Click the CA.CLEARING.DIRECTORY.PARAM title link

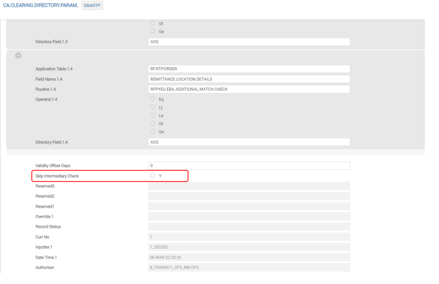(x=40, y=6)
